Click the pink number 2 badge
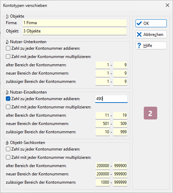This screenshot has width=173, height=193. [150, 113]
